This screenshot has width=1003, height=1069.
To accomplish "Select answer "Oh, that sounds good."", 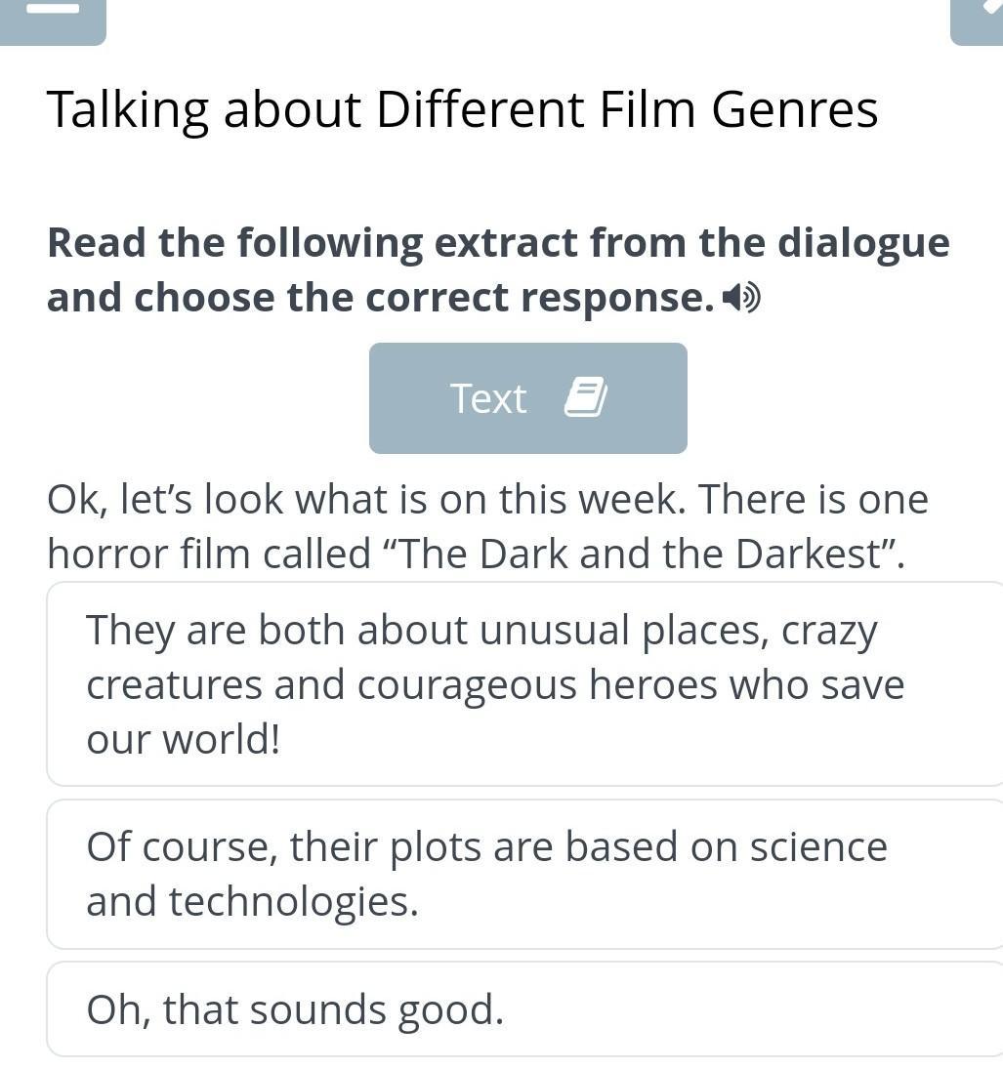I will pos(524,1009).
